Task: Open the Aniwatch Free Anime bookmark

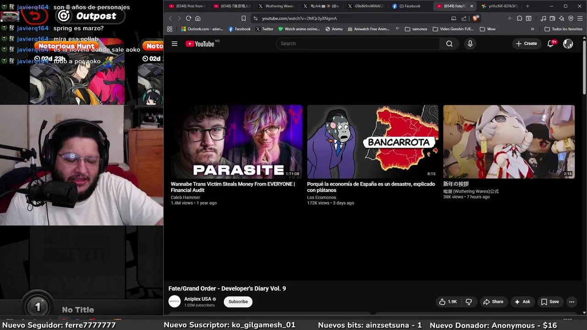Action: tap(368, 29)
